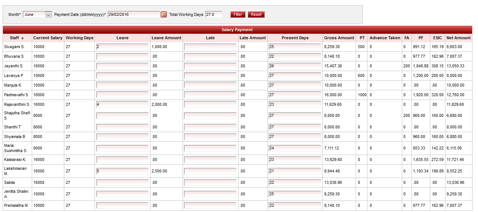Focus Leave input for Rajavanthini S
The width and height of the screenshot is (478, 212).
point(122,105)
